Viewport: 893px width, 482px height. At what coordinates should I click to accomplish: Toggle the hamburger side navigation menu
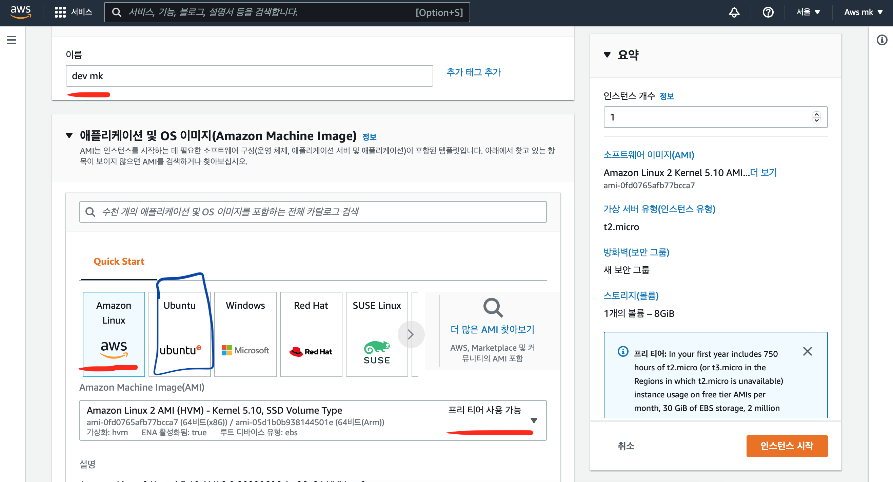pos(12,40)
